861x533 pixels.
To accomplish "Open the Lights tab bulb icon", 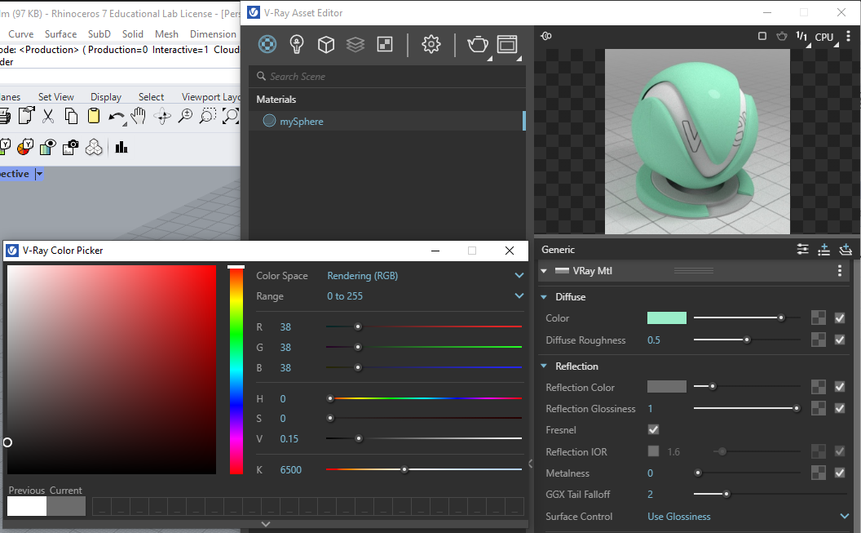I will point(297,44).
